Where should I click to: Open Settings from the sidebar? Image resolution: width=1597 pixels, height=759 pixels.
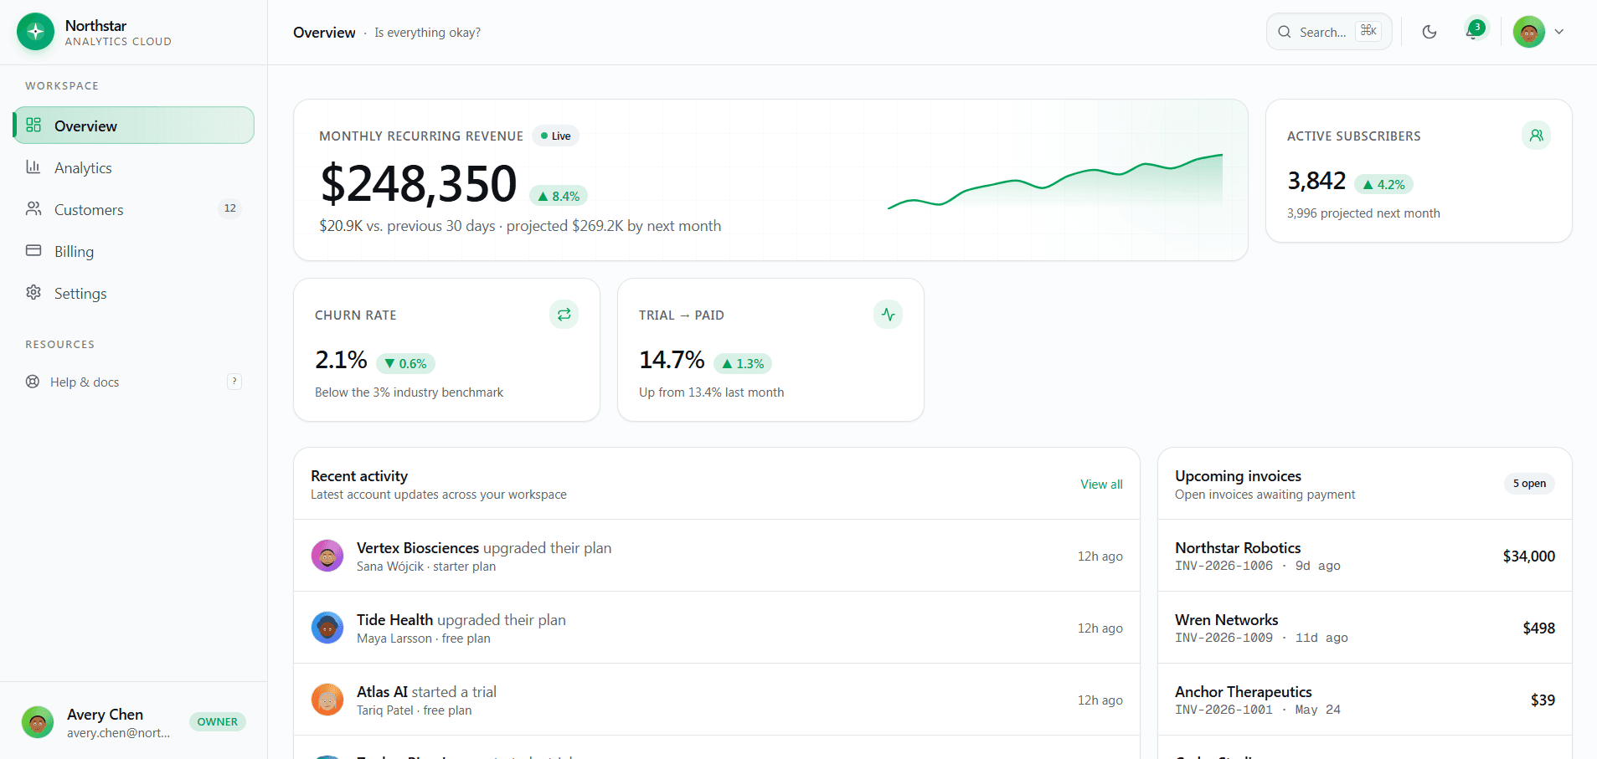click(x=133, y=293)
